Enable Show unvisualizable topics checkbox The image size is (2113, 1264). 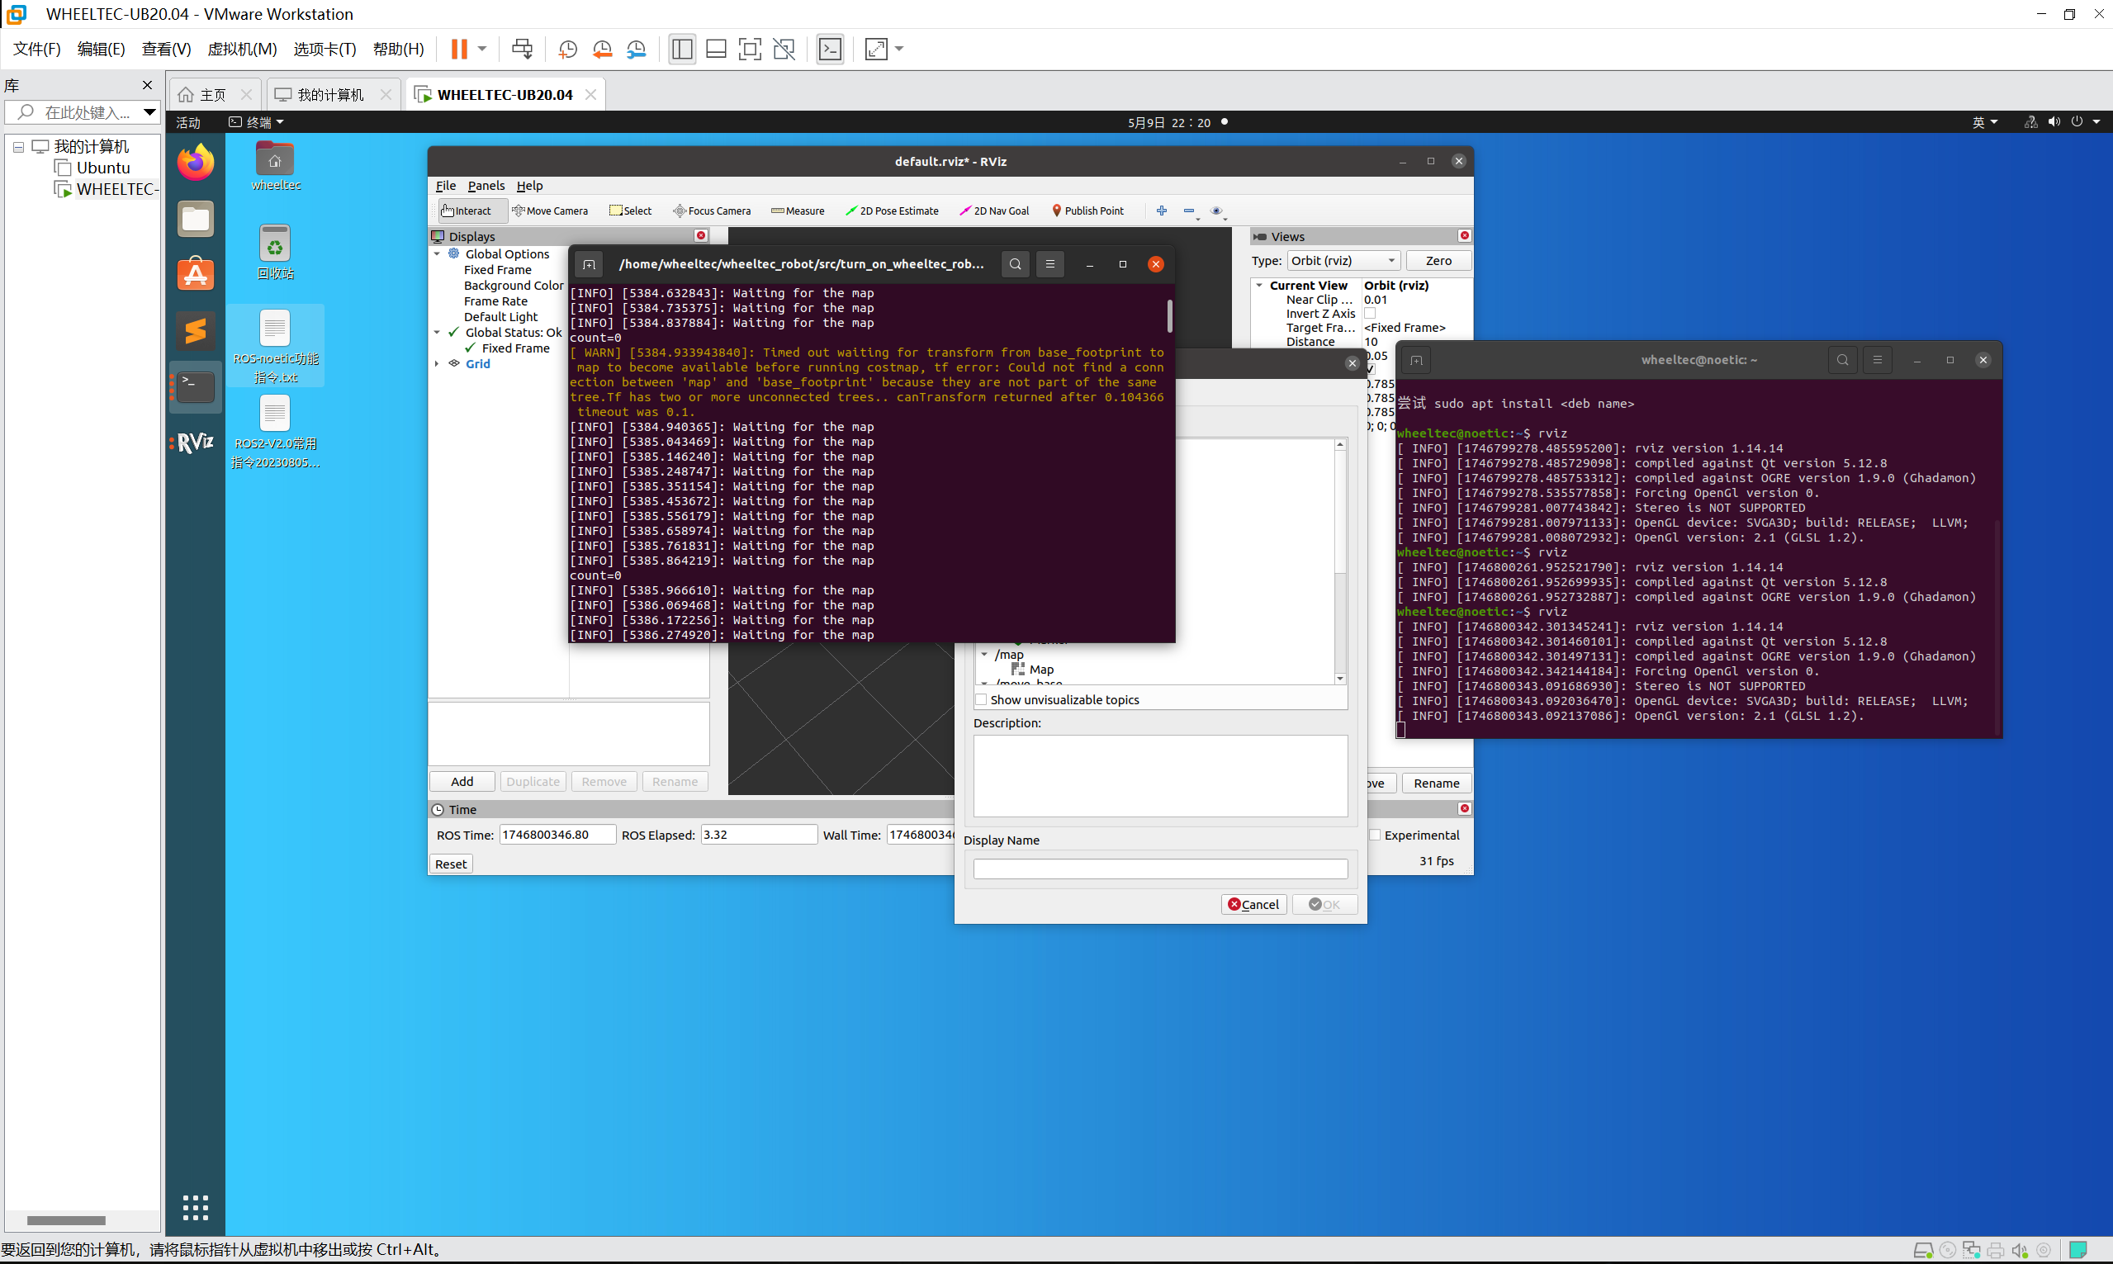coord(981,699)
